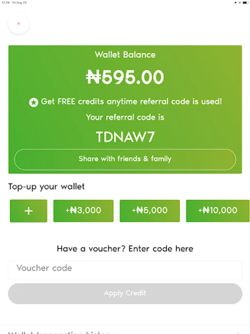
Task: Tap the star icon beside FREE credits
Action: point(34,102)
